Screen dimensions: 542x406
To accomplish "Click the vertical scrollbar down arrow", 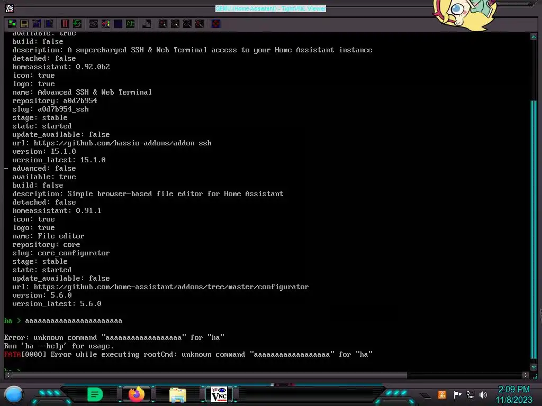I will coord(534,367).
